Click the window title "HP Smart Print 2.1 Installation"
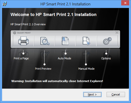This screenshot has width=131, height=103. pos(65,4)
